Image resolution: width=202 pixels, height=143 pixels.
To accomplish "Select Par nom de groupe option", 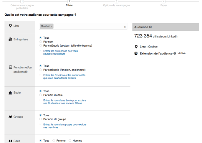I will [41, 119].
